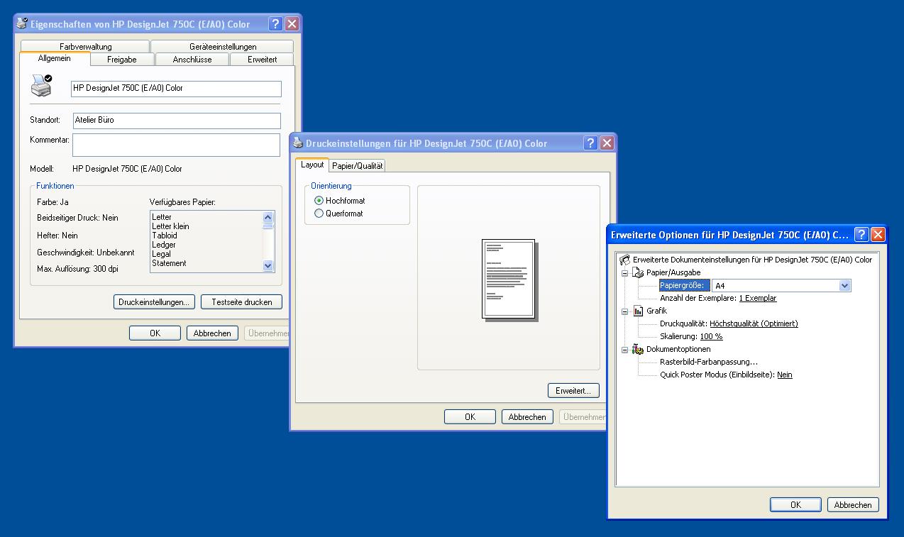Viewport: 904px width, 537px height.
Task: Open the Papier/Qualität tab
Action: (358, 165)
